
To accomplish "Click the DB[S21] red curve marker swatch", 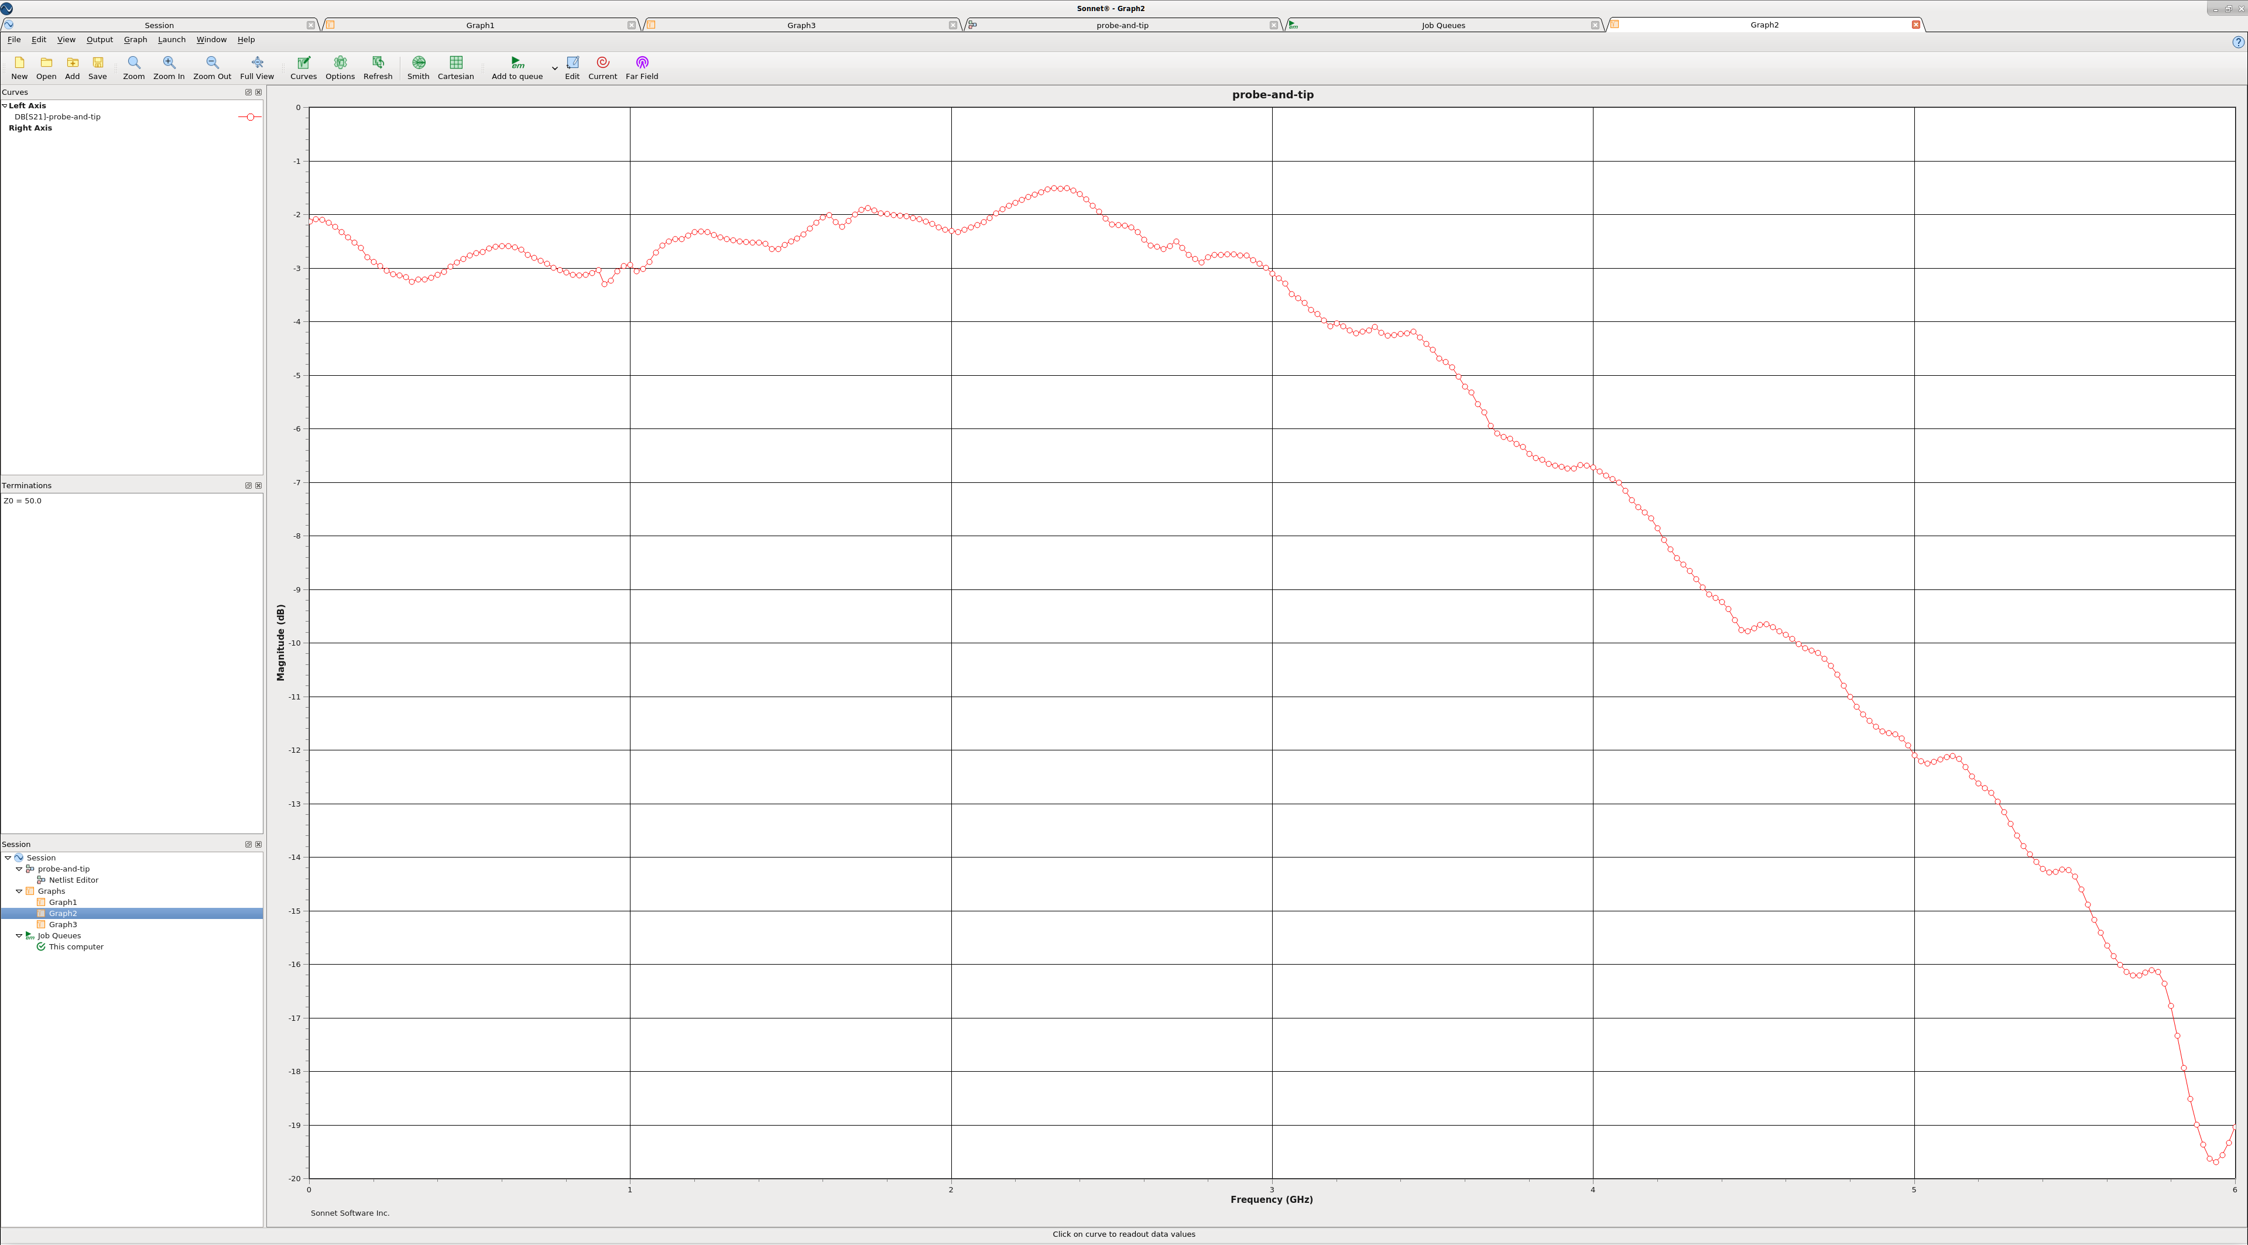I will [249, 117].
